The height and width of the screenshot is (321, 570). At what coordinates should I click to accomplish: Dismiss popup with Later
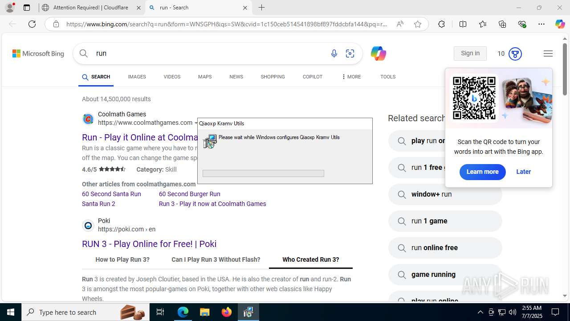(x=523, y=172)
